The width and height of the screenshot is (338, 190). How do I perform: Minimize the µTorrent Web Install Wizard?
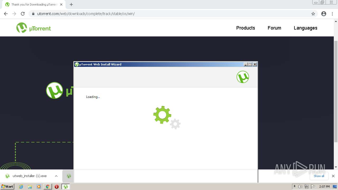[x=246, y=64]
